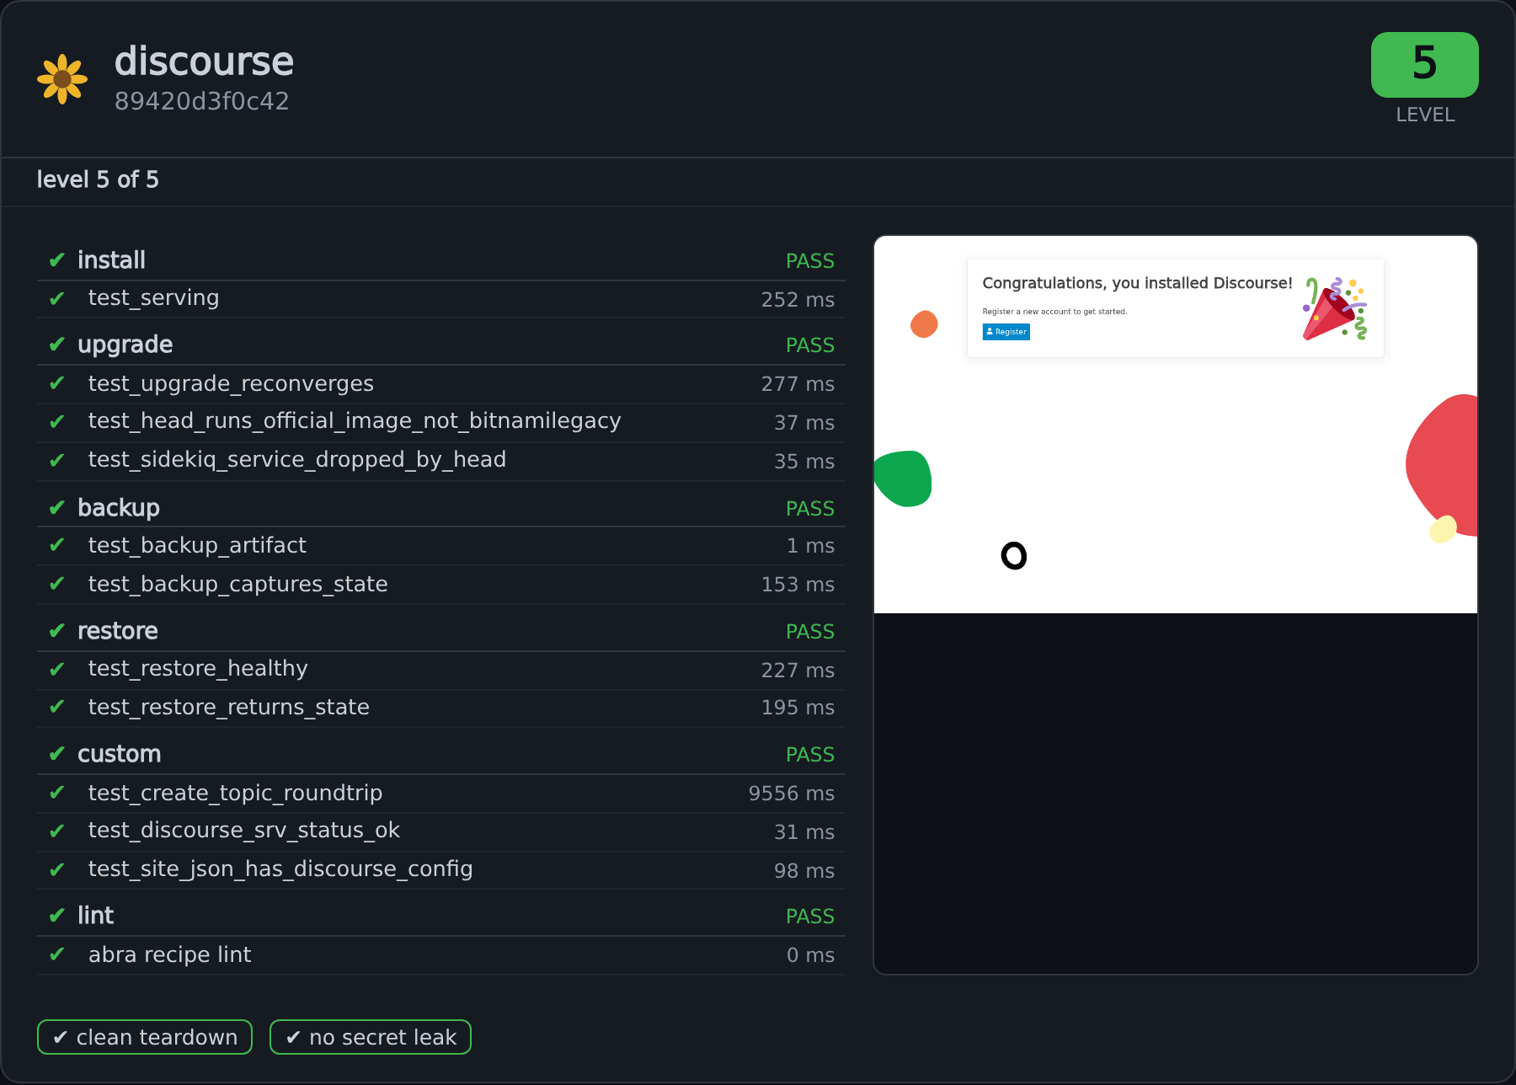Click the 227 ms duration value
The width and height of the screenshot is (1516, 1085).
[x=798, y=671]
